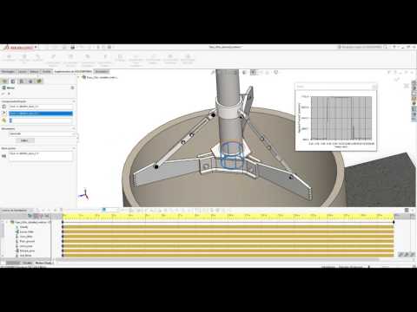Cancel with the confirmation corner X

coord(407,86)
